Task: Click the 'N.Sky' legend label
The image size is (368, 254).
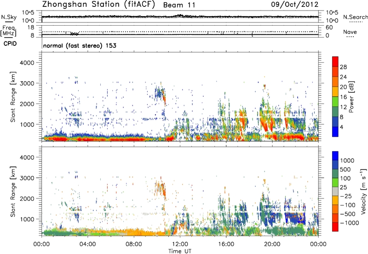Action: [x=9, y=17]
